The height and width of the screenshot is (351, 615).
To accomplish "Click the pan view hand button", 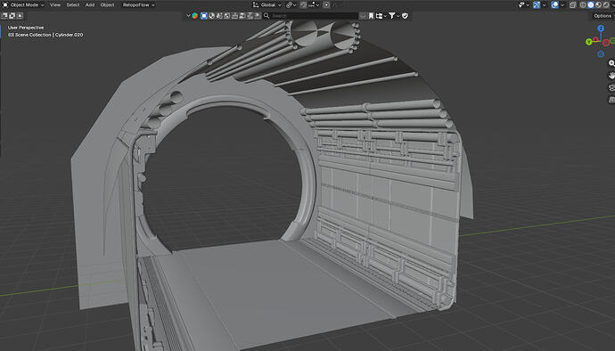I will 611,76.
